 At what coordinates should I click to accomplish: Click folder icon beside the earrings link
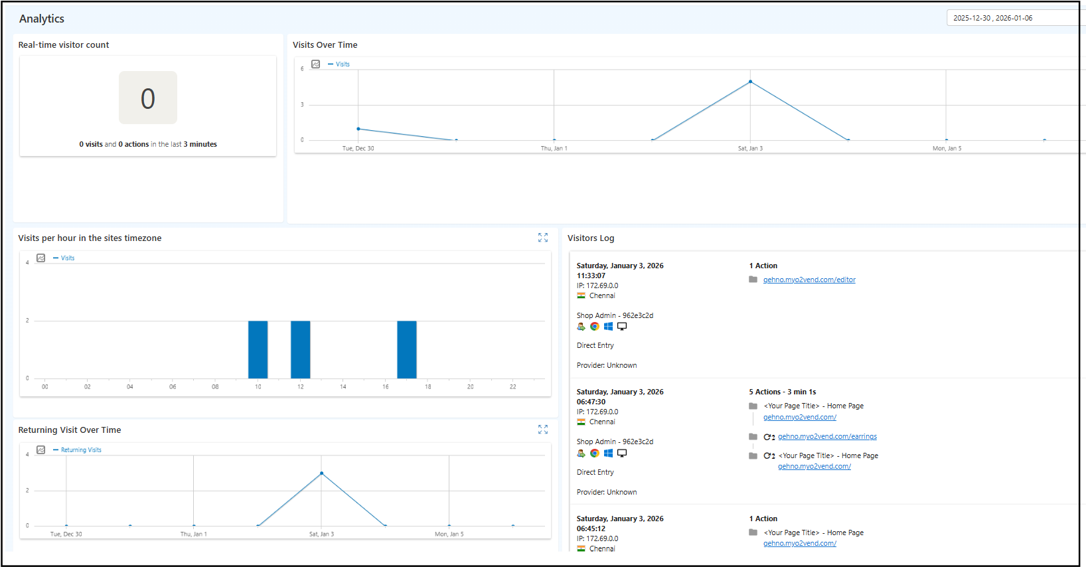point(753,437)
